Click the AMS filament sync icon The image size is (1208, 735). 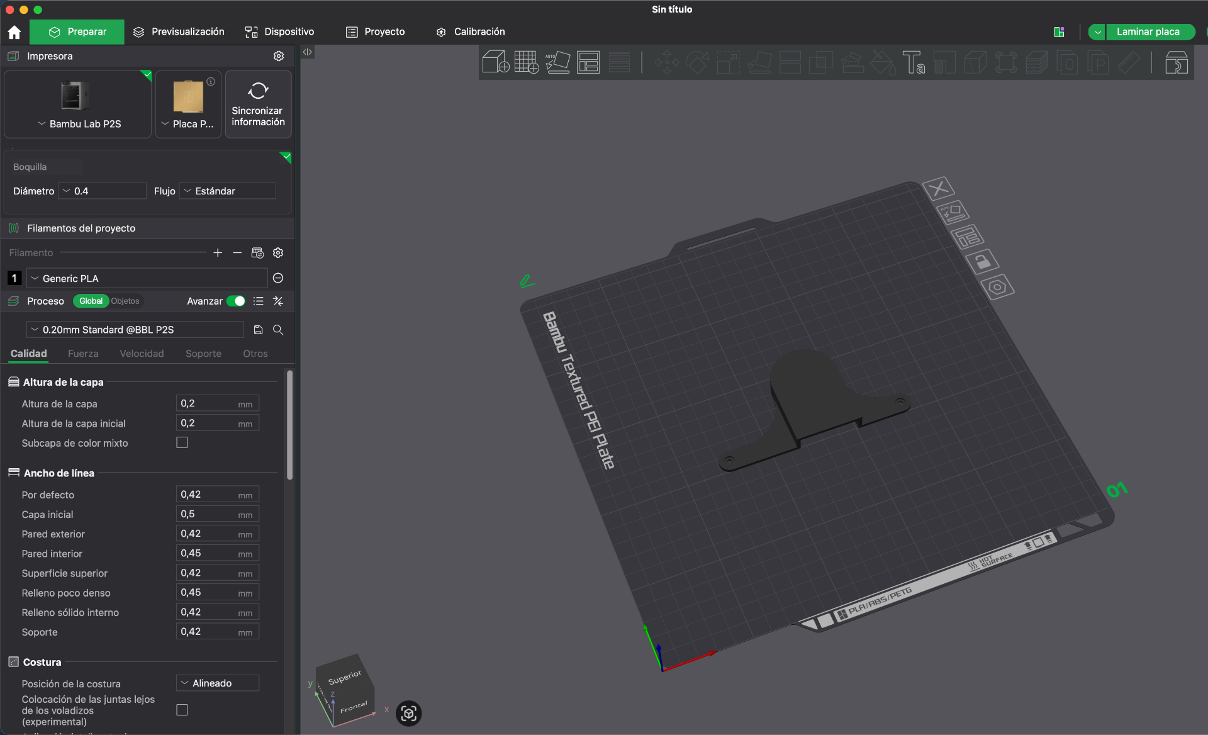[257, 253]
